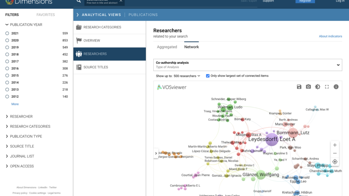Click the About indicators link
This screenshot has width=349, height=196.
pos(330,36)
